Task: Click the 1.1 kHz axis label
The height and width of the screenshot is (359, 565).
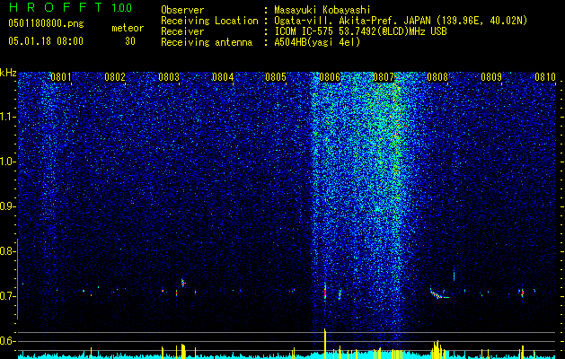Action: pos(8,117)
